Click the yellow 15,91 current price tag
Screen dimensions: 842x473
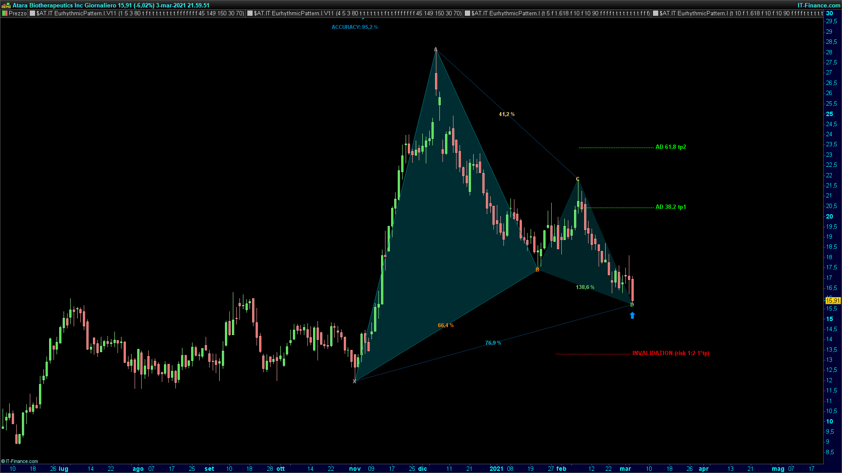[833, 300]
